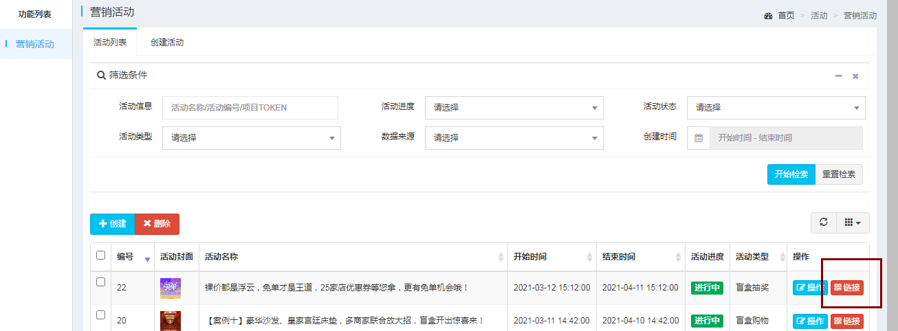Focus the 活动信息 search input

(250, 108)
